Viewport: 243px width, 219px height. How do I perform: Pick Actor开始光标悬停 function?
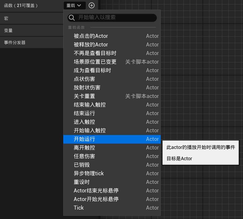coord(96,199)
